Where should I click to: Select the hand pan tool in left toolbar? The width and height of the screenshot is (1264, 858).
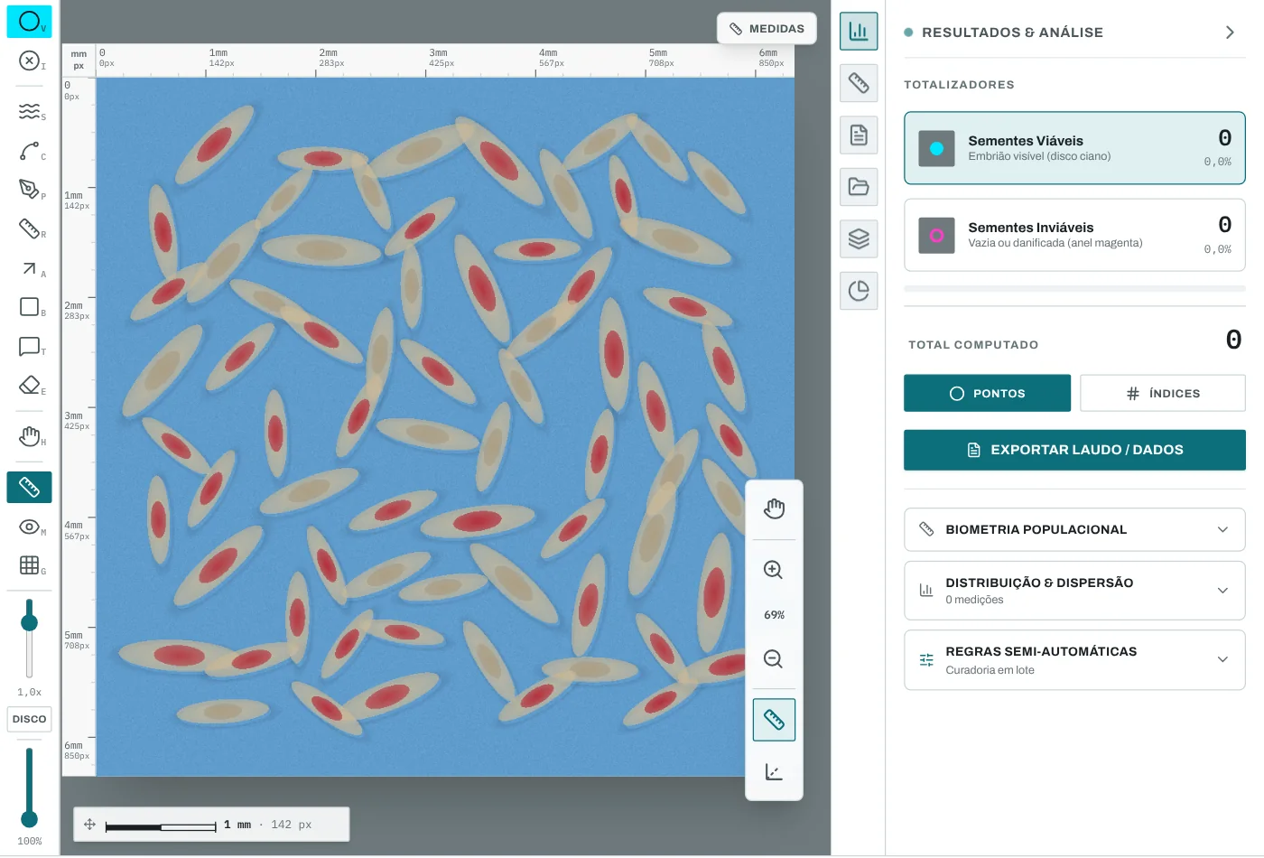30,436
